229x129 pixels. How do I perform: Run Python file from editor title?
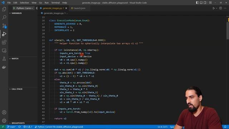coord(214,8)
